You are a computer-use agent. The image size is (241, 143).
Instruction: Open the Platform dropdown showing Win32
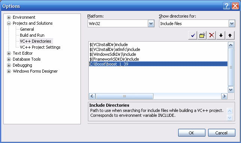151,24
